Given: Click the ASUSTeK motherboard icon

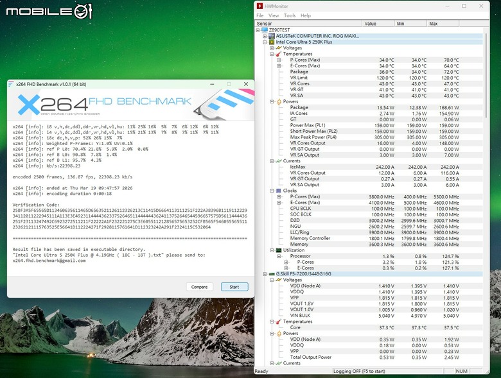Looking at the screenshot, I should point(272,36).
